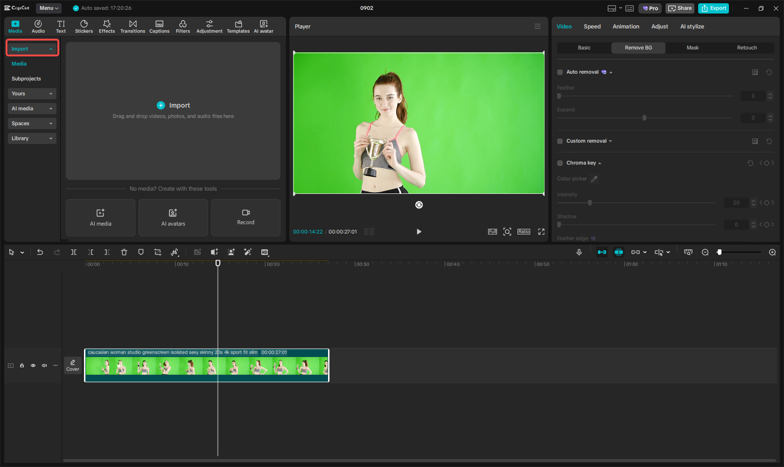Open the Speed tab in the right panel
784x467 pixels.
[592, 27]
